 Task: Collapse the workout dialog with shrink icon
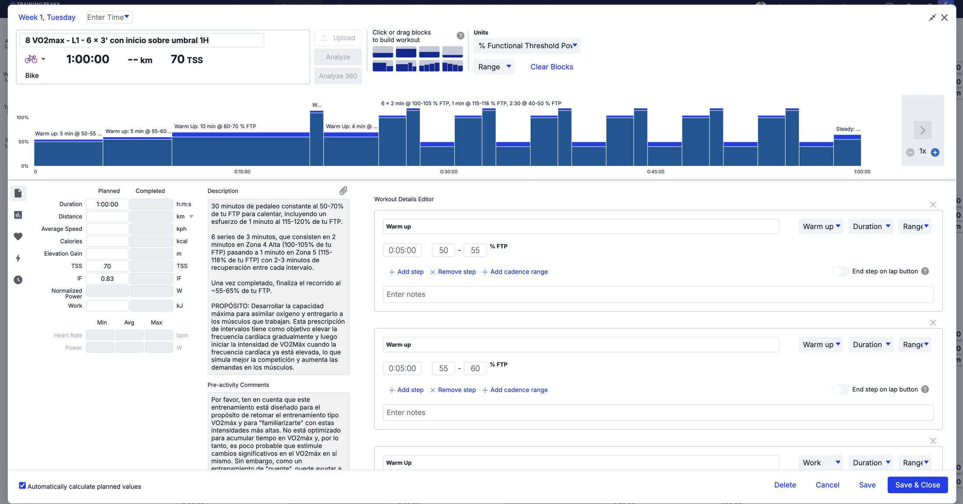click(x=932, y=18)
